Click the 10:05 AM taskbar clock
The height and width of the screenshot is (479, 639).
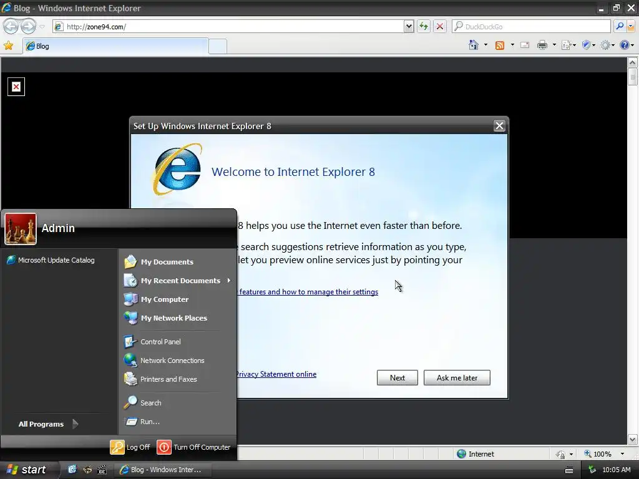pos(616,470)
